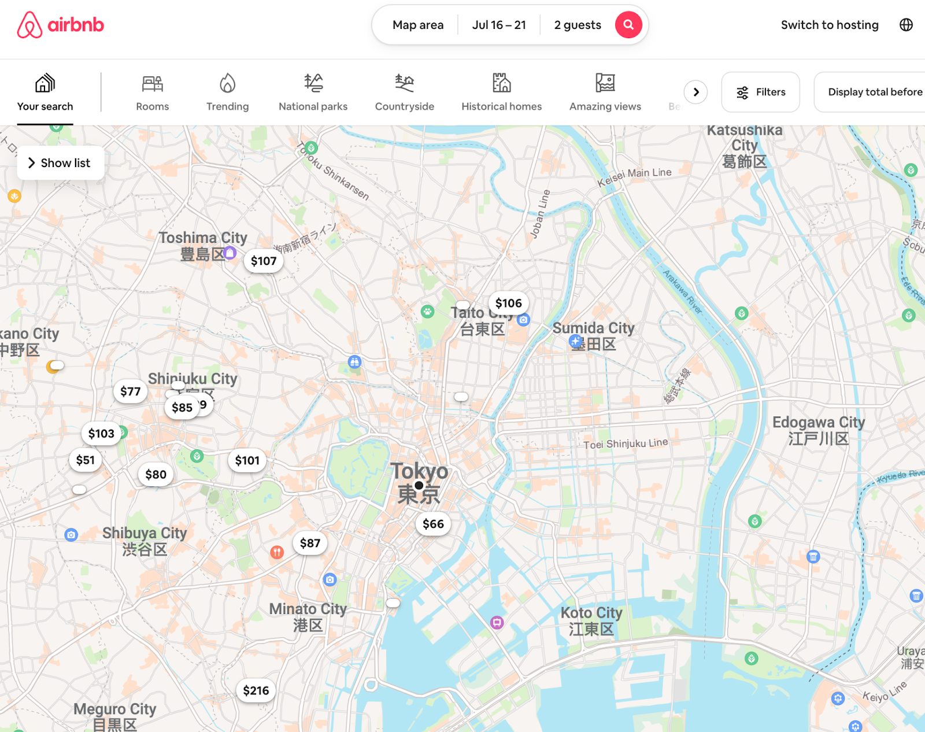Click purple shopping marker at Toshima City
The image size is (925, 732).
tap(230, 253)
